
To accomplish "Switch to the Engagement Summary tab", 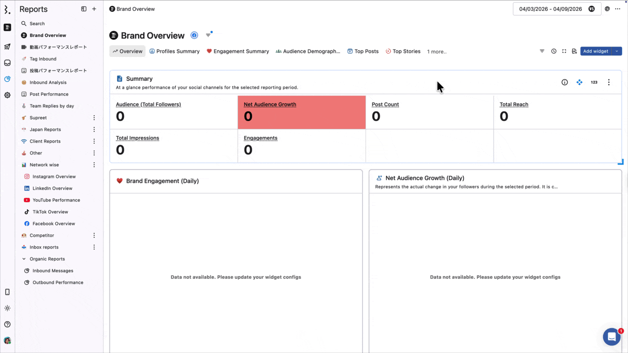I will [241, 51].
